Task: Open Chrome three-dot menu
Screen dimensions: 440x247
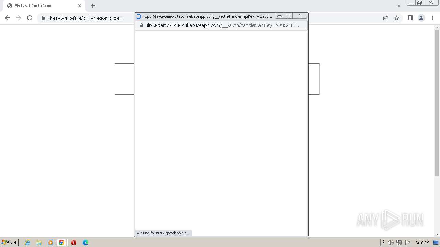Action: tap(433, 18)
